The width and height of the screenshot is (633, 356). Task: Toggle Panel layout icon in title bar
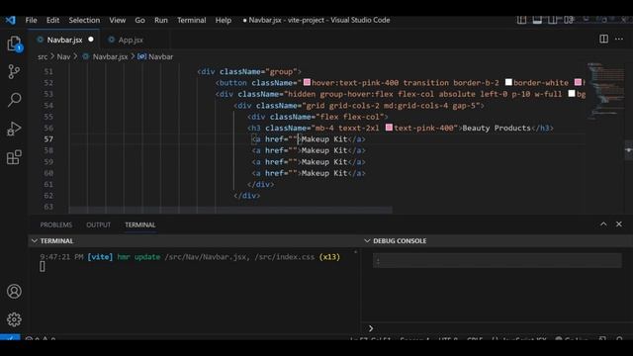click(x=537, y=20)
